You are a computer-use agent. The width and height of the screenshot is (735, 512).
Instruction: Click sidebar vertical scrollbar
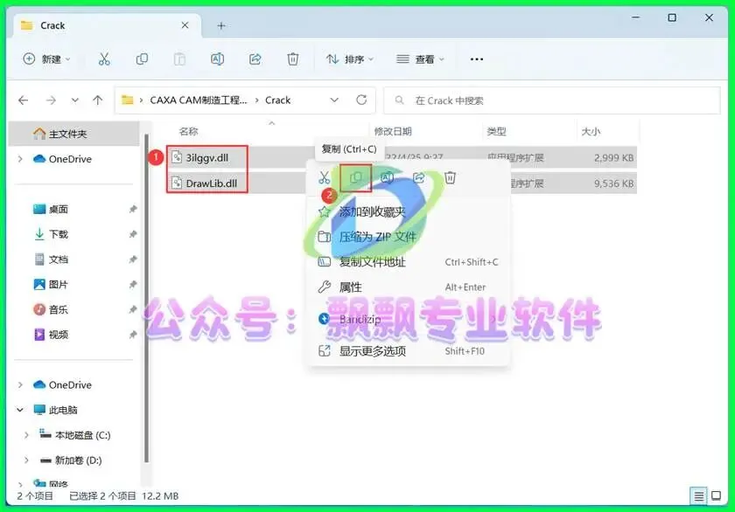click(x=146, y=300)
